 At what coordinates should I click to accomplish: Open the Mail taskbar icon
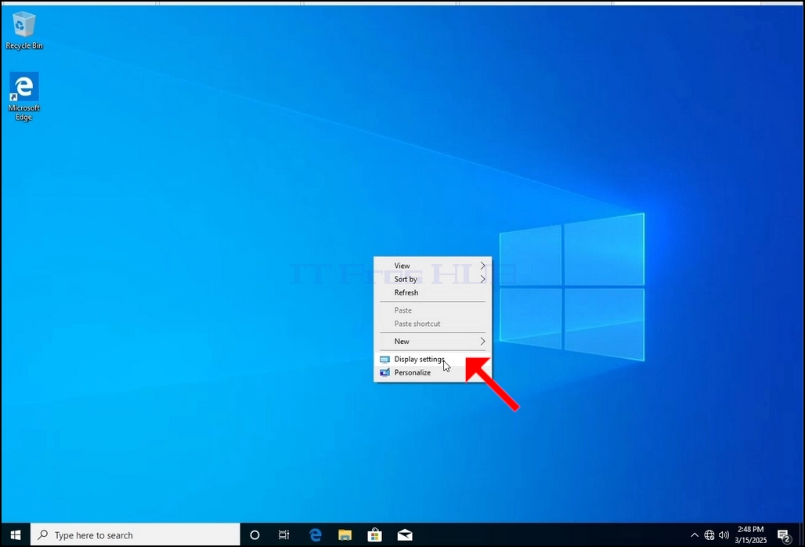point(405,535)
